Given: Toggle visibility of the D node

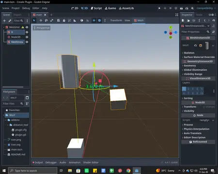Looking at the screenshot, I should click(x=27, y=32).
